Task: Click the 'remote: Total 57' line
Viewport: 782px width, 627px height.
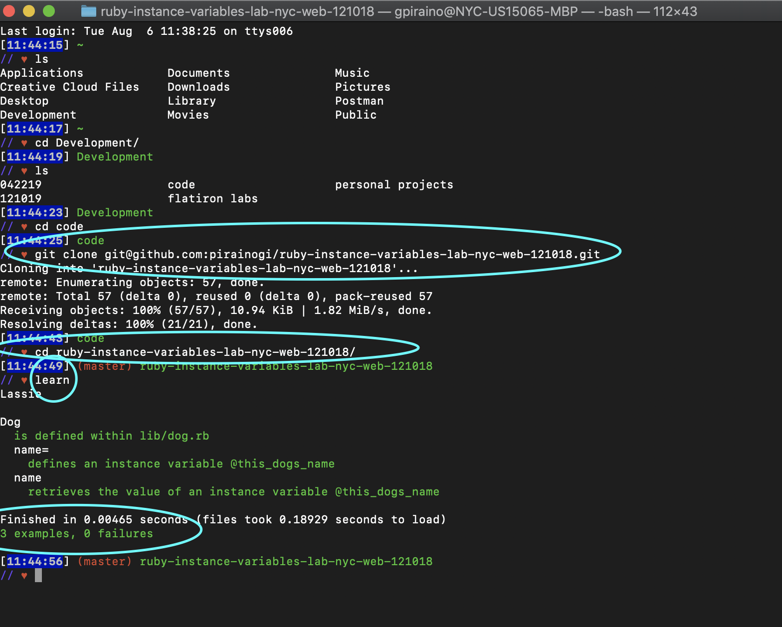Action: pyautogui.click(x=216, y=296)
